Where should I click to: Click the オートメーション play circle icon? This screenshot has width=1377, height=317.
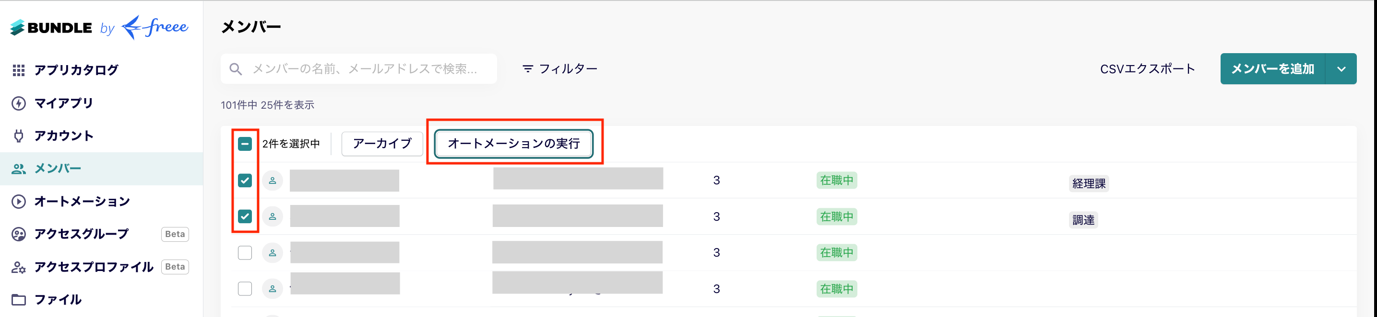tap(19, 201)
